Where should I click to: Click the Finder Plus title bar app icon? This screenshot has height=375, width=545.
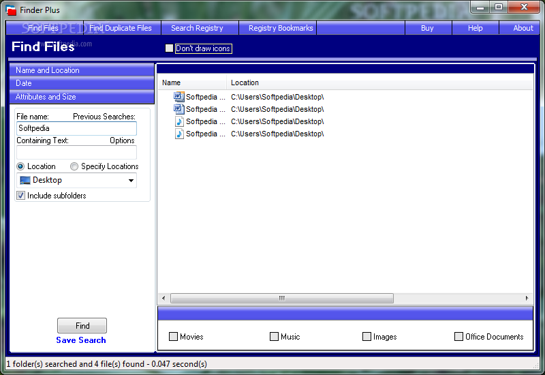coord(11,10)
